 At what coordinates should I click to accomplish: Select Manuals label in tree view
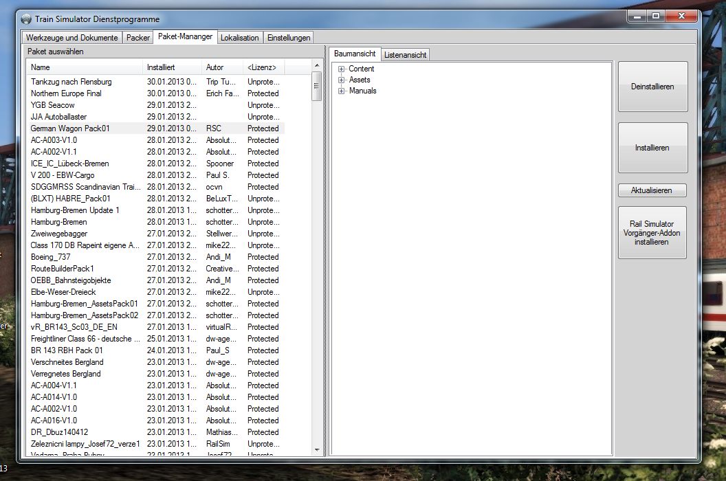pyautogui.click(x=362, y=91)
